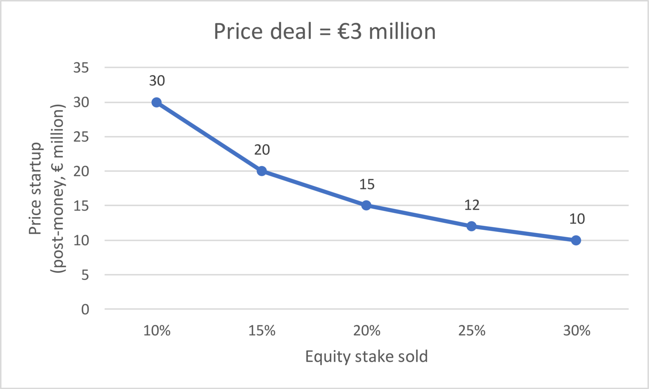649x389 pixels.
Task: Click the "25" vertical axis tick label
Action: point(81,137)
